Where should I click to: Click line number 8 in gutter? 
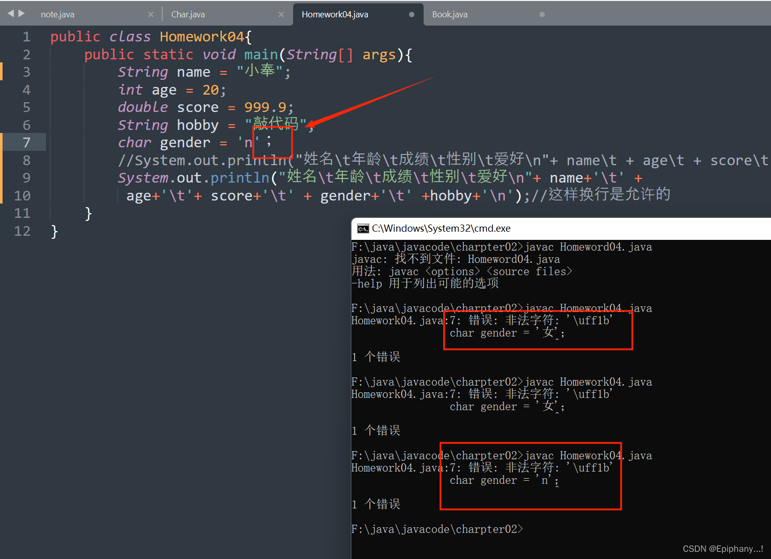27,161
